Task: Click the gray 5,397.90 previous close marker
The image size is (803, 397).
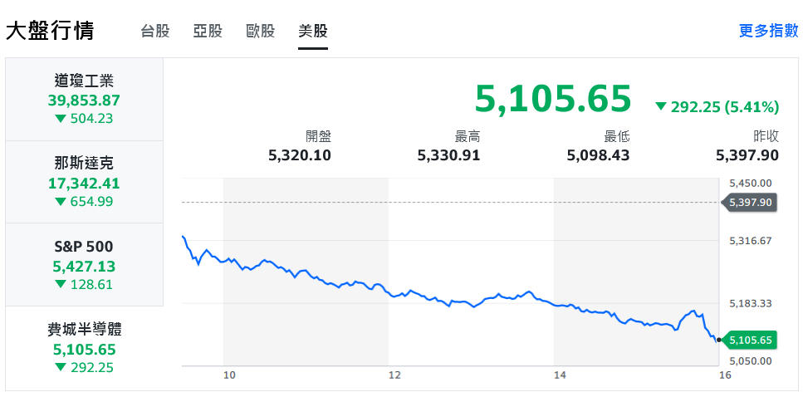Action: (x=750, y=203)
